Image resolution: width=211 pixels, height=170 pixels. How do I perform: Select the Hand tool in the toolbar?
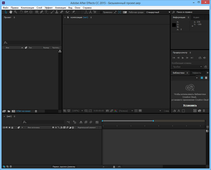click(x=10, y=12)
